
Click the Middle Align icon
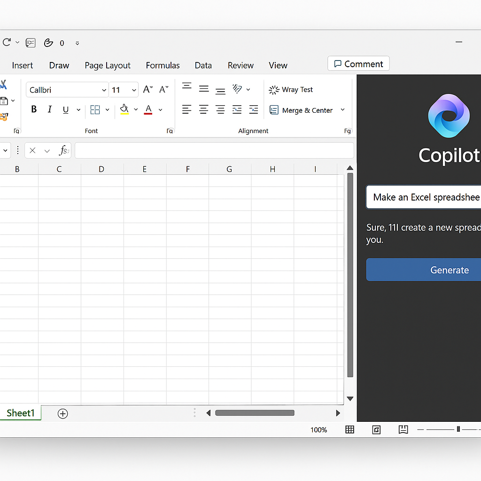point(204,89)
